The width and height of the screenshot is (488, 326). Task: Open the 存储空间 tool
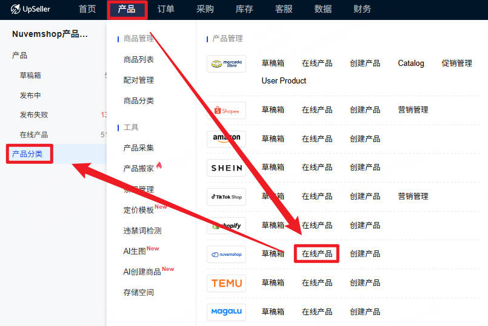click(x=138, y=293)
